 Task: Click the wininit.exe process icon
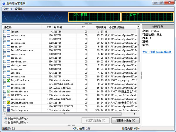8,54
